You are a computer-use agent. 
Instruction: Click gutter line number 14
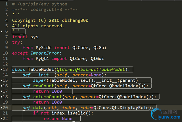click(x=5, y=75)
